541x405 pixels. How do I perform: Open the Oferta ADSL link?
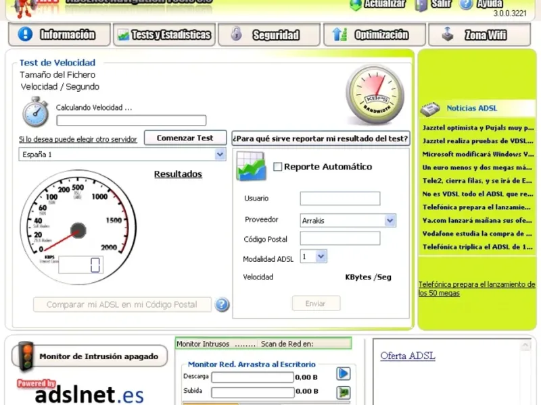[x=408, y=356]
